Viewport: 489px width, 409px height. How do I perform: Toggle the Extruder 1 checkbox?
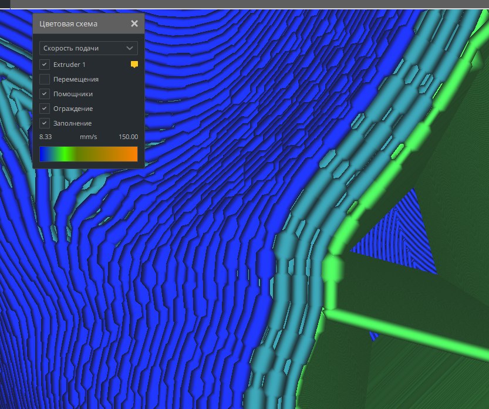click(45, 65)
